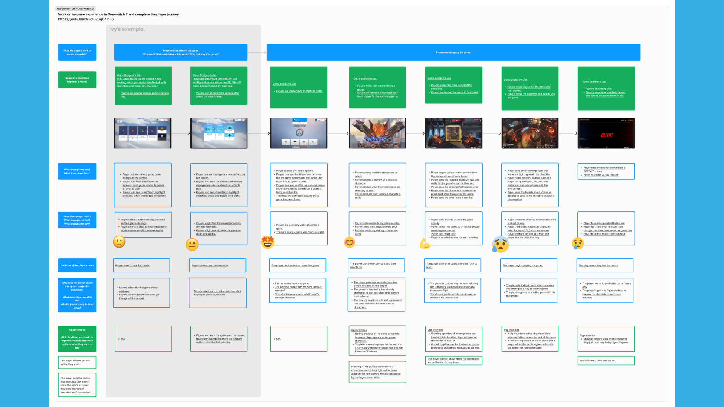Select the Assignment 01 - Overwatch 3 frame label

point(75,9)
